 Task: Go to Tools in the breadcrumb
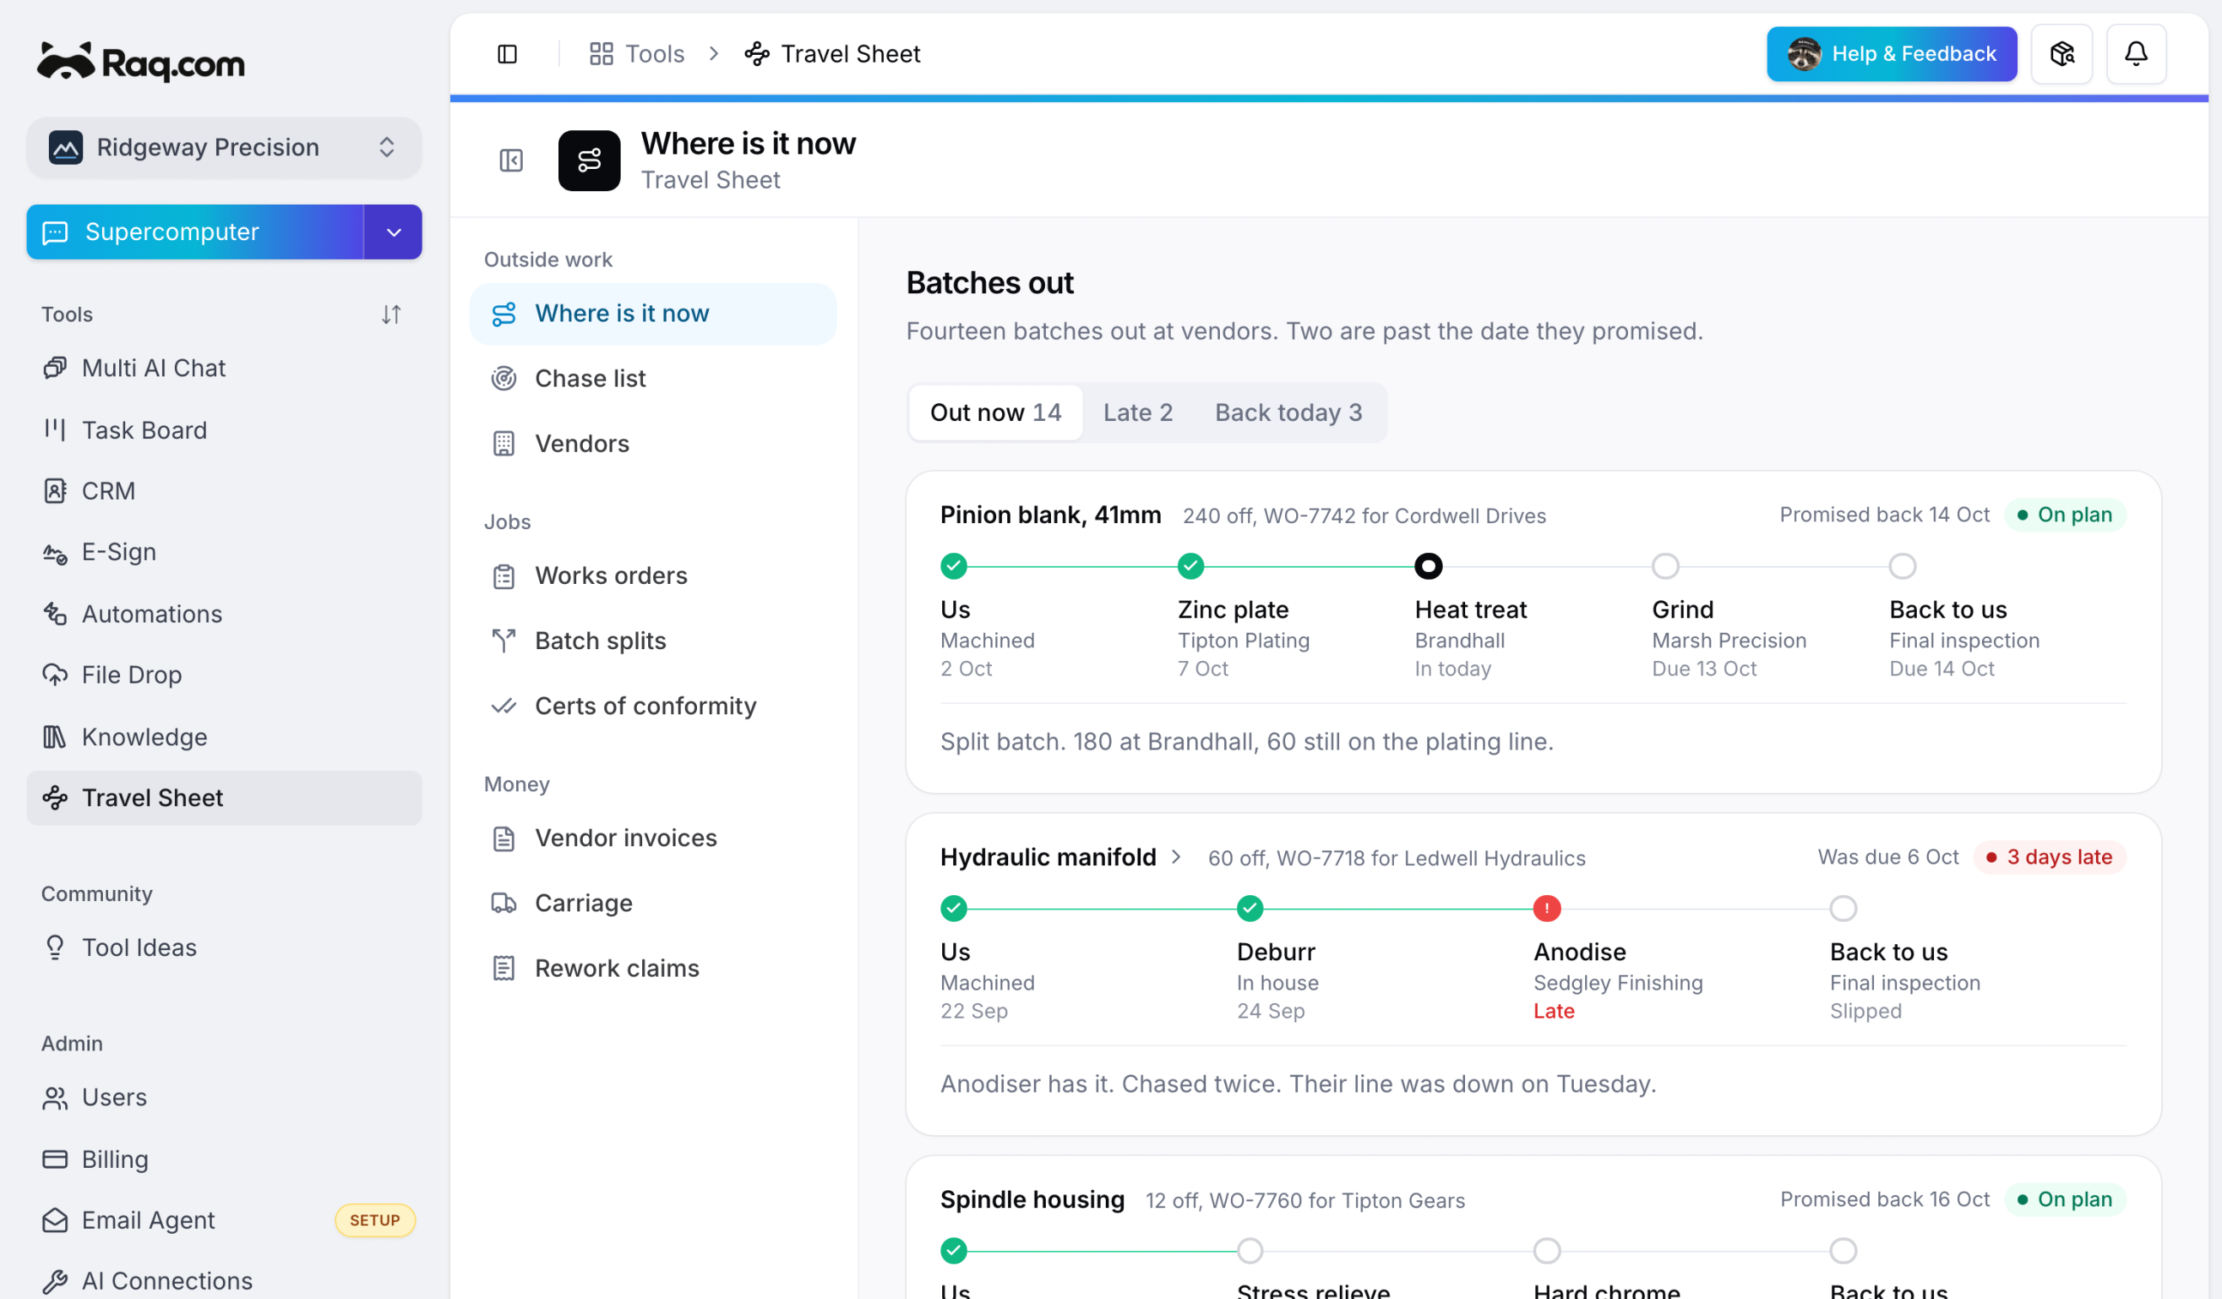[654, 54]
